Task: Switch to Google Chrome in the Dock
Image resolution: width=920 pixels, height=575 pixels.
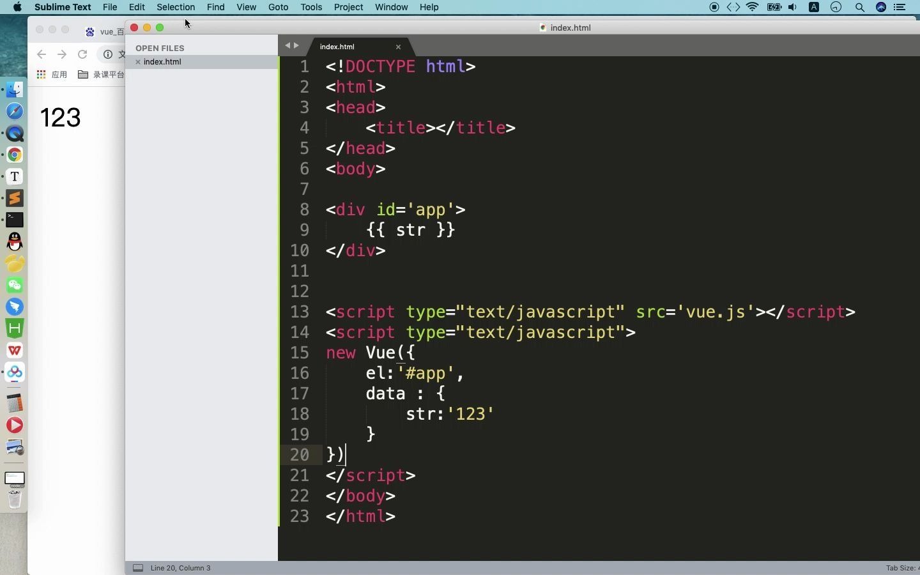Action: [15, 155]
